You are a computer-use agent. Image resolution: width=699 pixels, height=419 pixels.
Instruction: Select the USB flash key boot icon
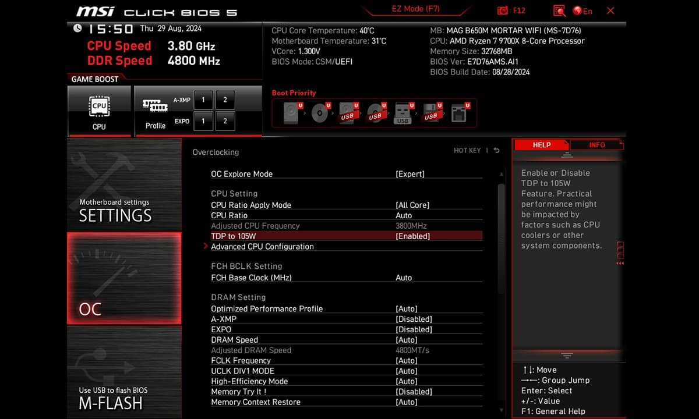403,112
